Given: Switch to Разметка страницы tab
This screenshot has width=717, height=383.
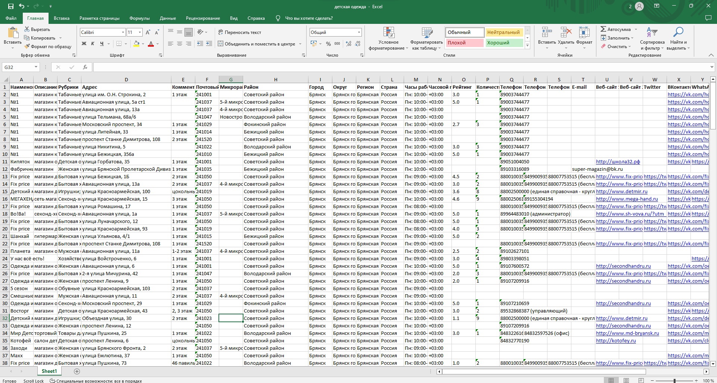Looking at the screenshot, I should tap(99, 18).
